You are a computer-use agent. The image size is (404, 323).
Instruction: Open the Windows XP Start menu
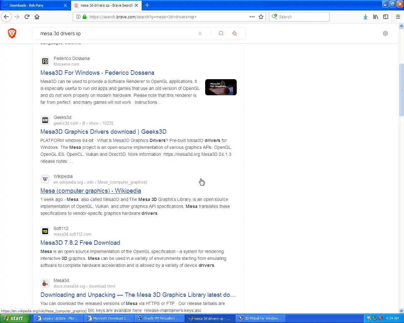(x=15, y=318)
